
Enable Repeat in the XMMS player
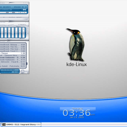pos(19,17)
